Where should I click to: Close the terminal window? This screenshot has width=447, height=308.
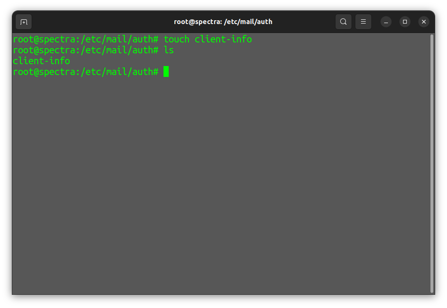424,22
